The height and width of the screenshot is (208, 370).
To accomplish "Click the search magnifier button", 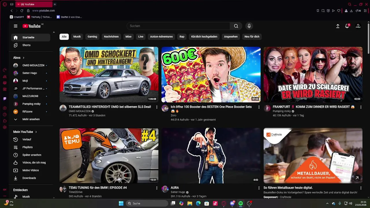I will 236,26.
